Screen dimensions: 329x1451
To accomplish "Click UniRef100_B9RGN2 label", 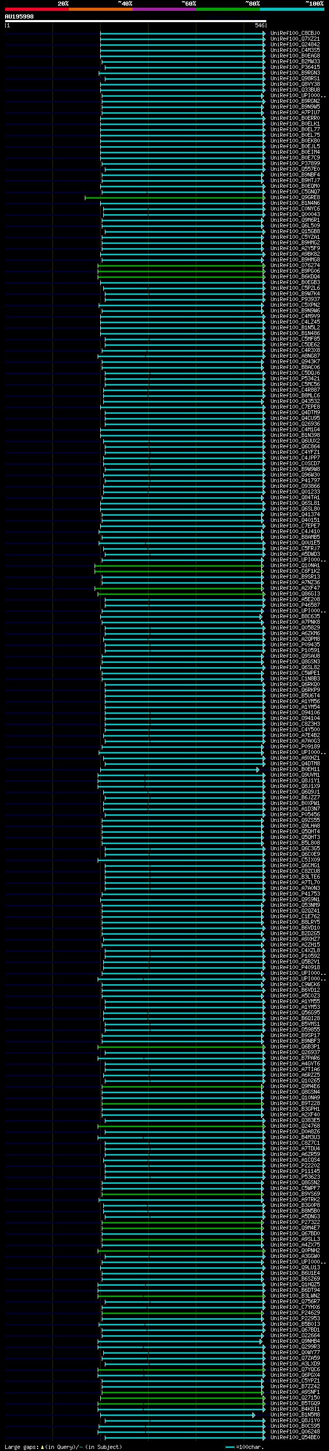I will pos(295,101).
